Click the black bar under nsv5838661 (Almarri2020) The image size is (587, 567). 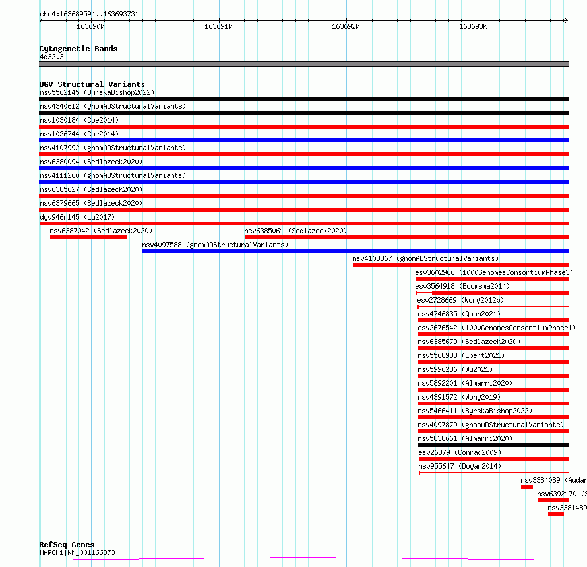pos(493,445)
